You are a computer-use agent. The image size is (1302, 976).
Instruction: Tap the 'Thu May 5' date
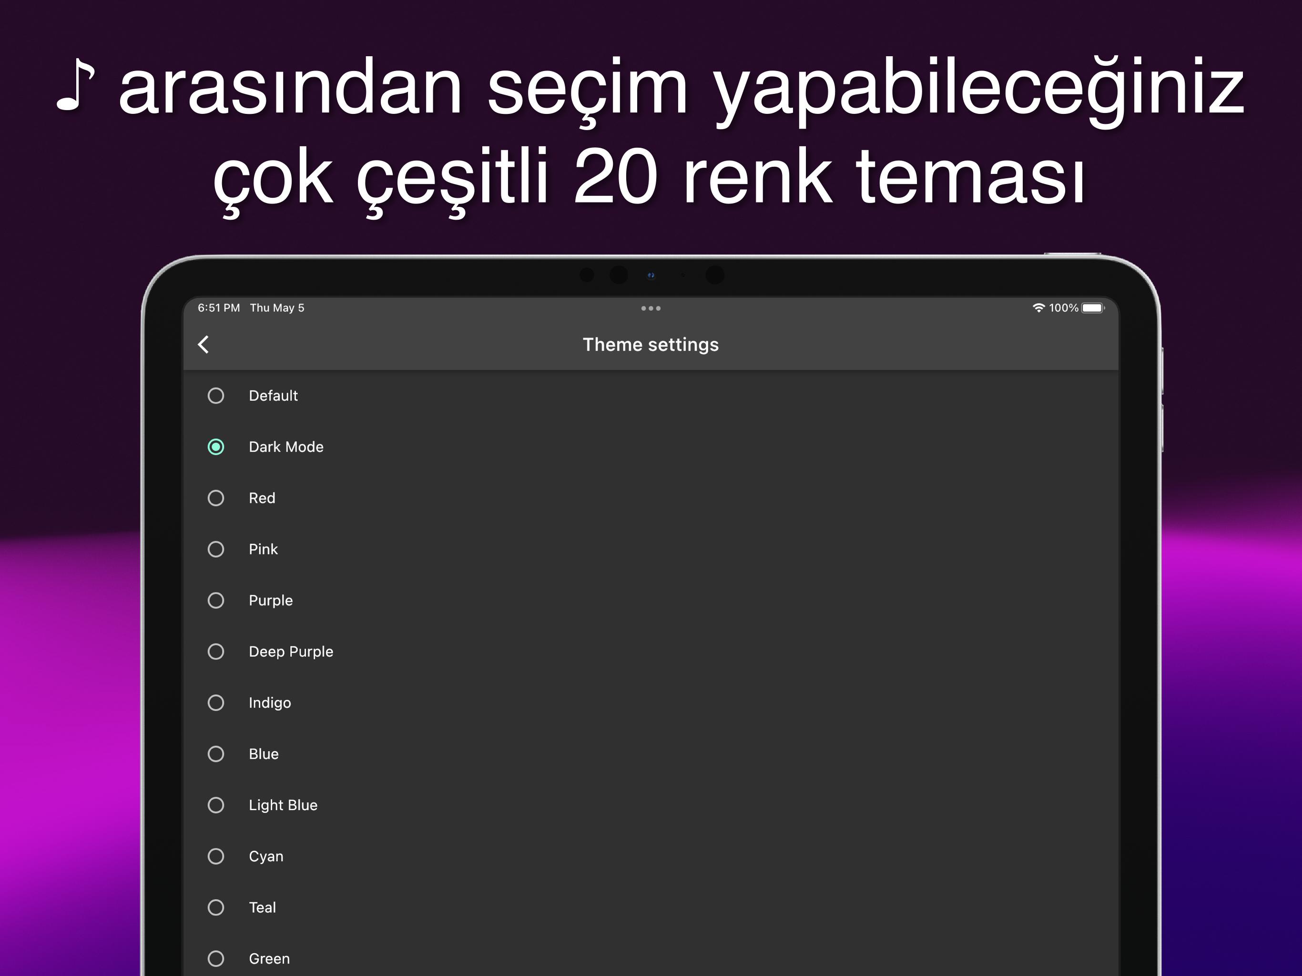tap(277, 308)
